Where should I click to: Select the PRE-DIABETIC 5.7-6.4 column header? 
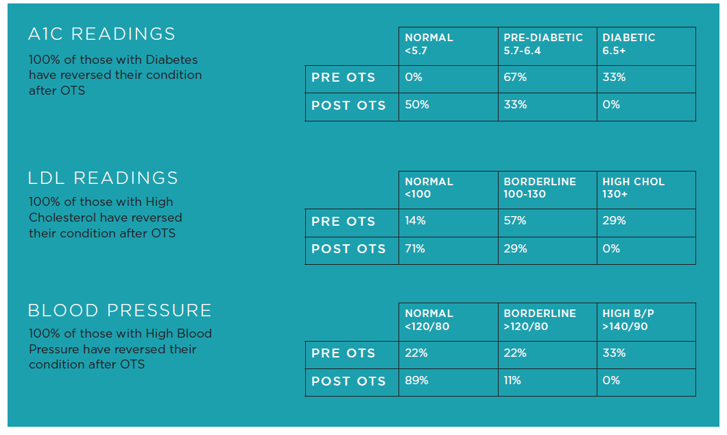click(x=543, y=44)
